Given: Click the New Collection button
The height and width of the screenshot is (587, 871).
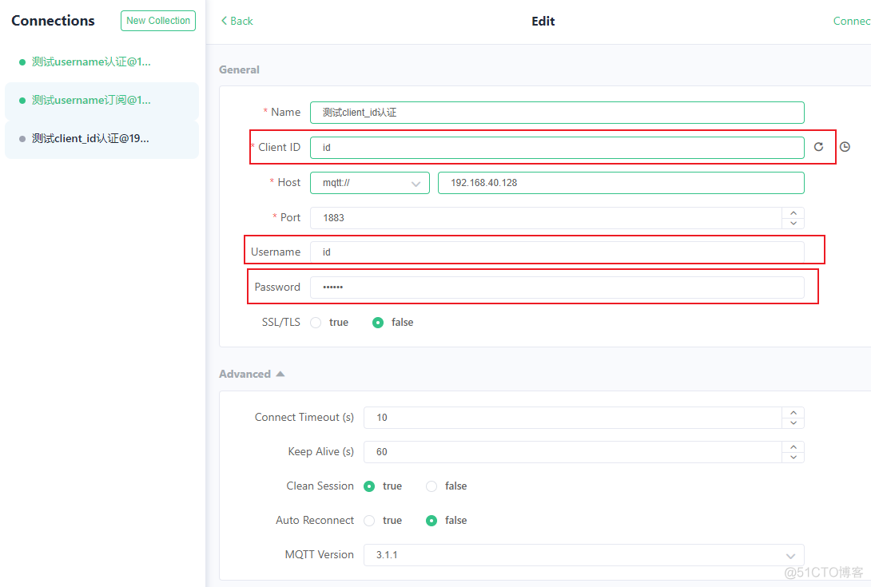Looking at the screenshot, I should pos(158,21).
